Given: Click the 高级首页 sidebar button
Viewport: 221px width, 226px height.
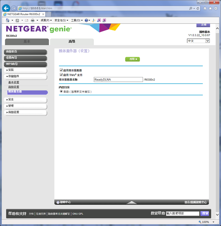Looking at the screenshot, I should (26, 52).
